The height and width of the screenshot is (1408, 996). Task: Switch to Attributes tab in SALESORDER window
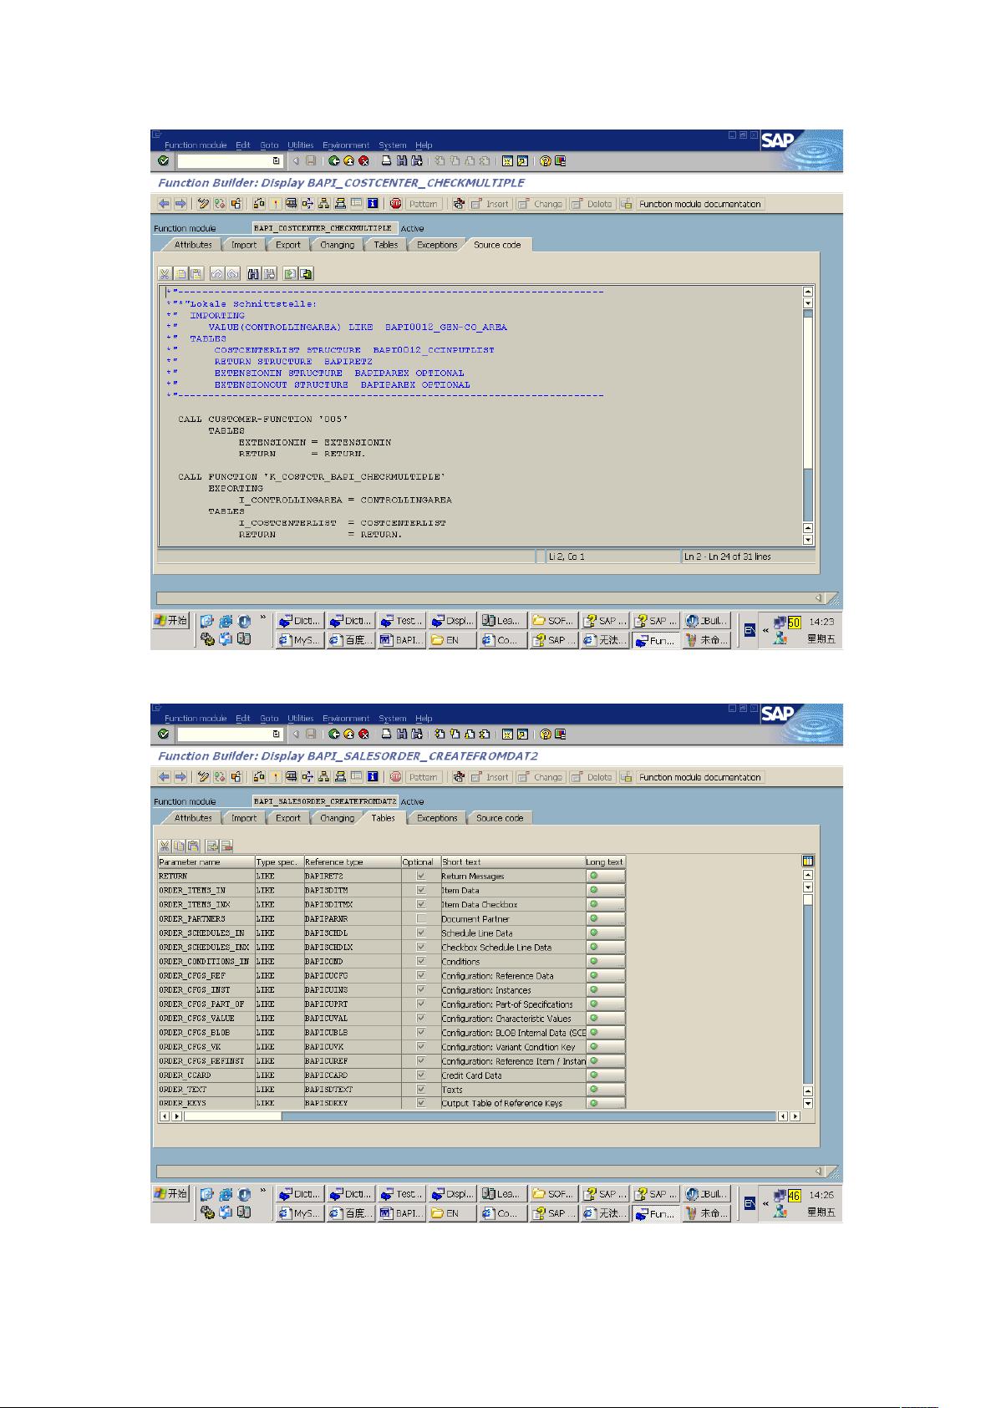[193, 818]
